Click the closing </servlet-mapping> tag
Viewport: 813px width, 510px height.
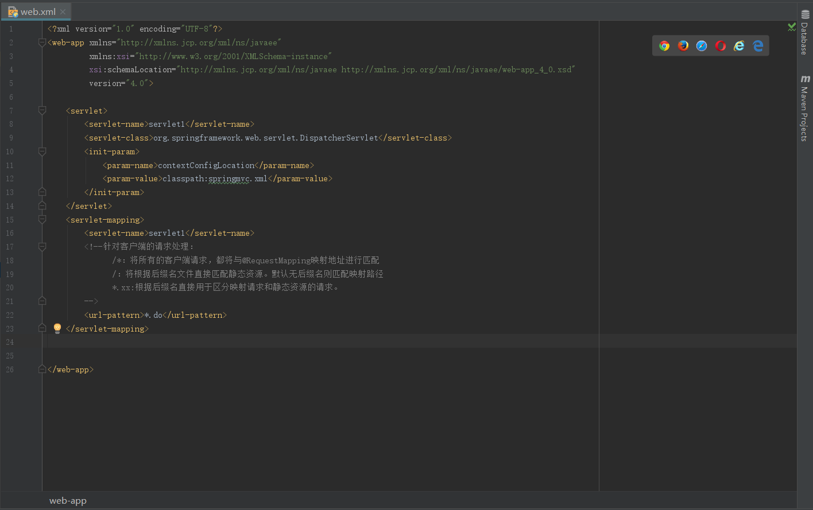[107, 329]
